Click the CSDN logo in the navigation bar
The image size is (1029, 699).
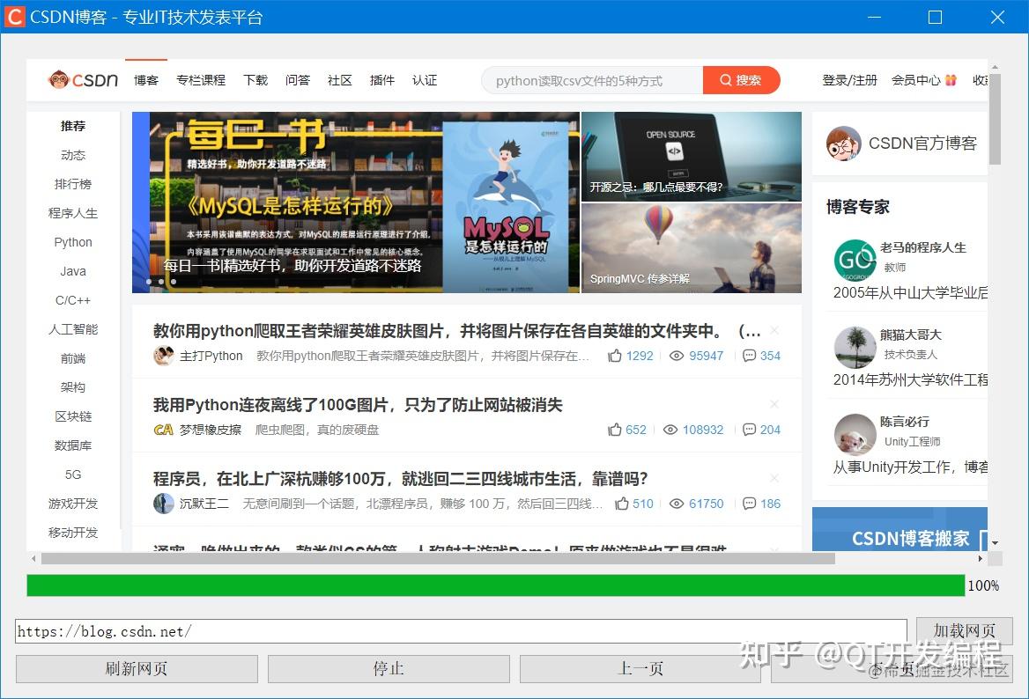[x=84, y=80]
